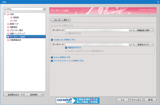Image resolution: width=160 pixels, height=105 pixels.
Task: Click 初期設定に戻す button
Action: (143, 30)
